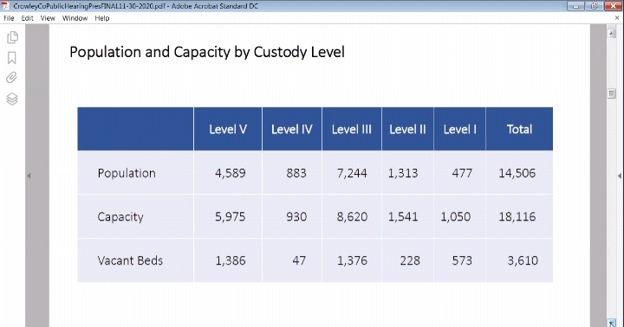Open the Help menu
The image size is (624, 327).
(102, 18)
